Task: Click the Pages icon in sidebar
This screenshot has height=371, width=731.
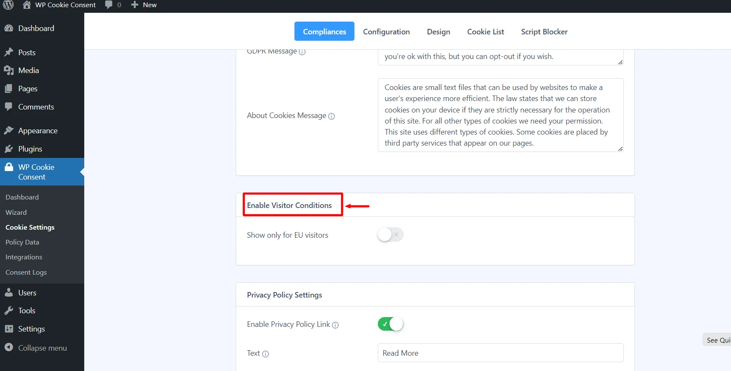Action: pyautogui.click(x=9, y=89)
